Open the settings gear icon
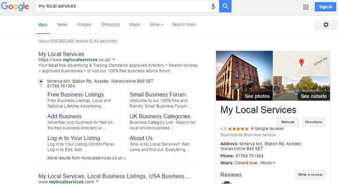The image size is (338, 184). tap(326, 25)
